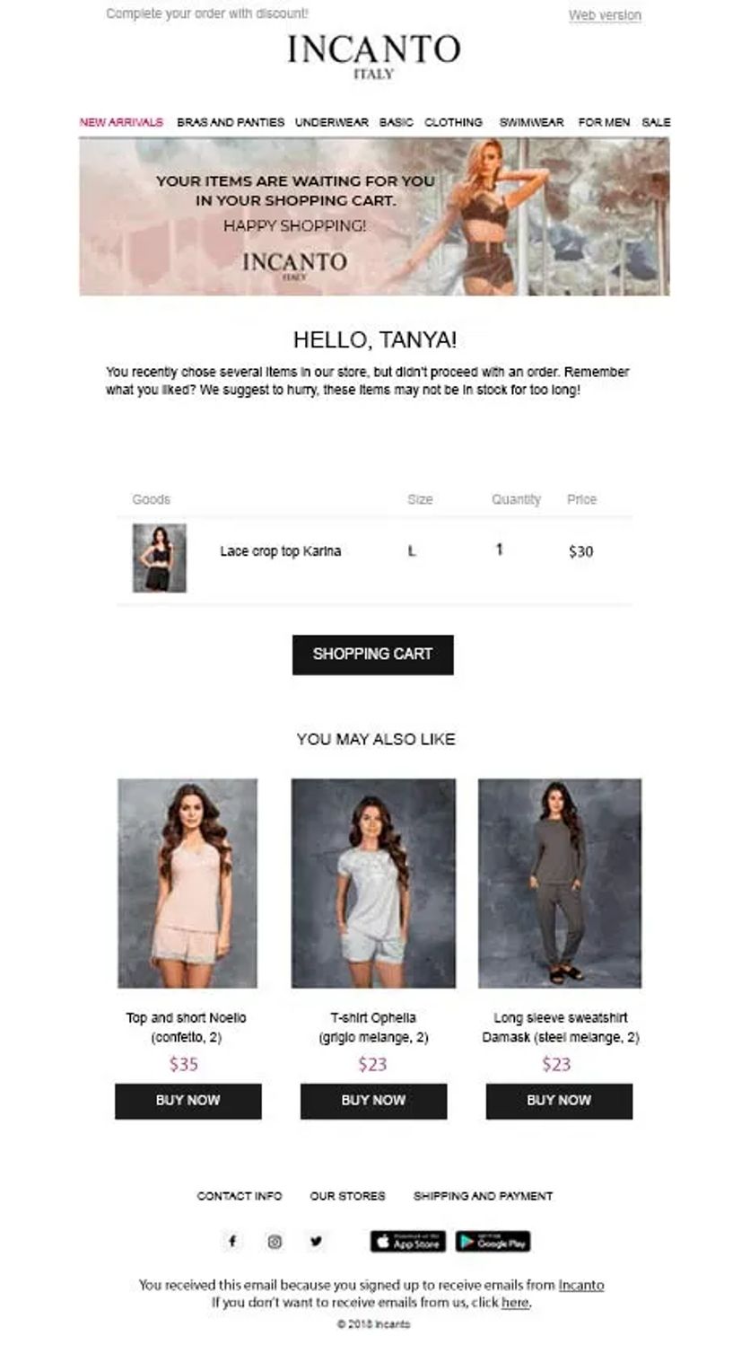
Task: Buy now the Damask sweatshirt
Action: [559, 1101]
